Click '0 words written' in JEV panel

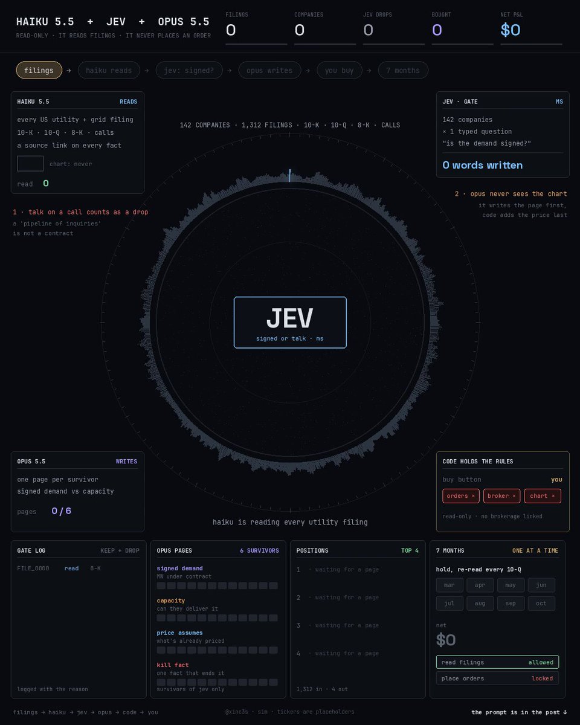point(483,165)
